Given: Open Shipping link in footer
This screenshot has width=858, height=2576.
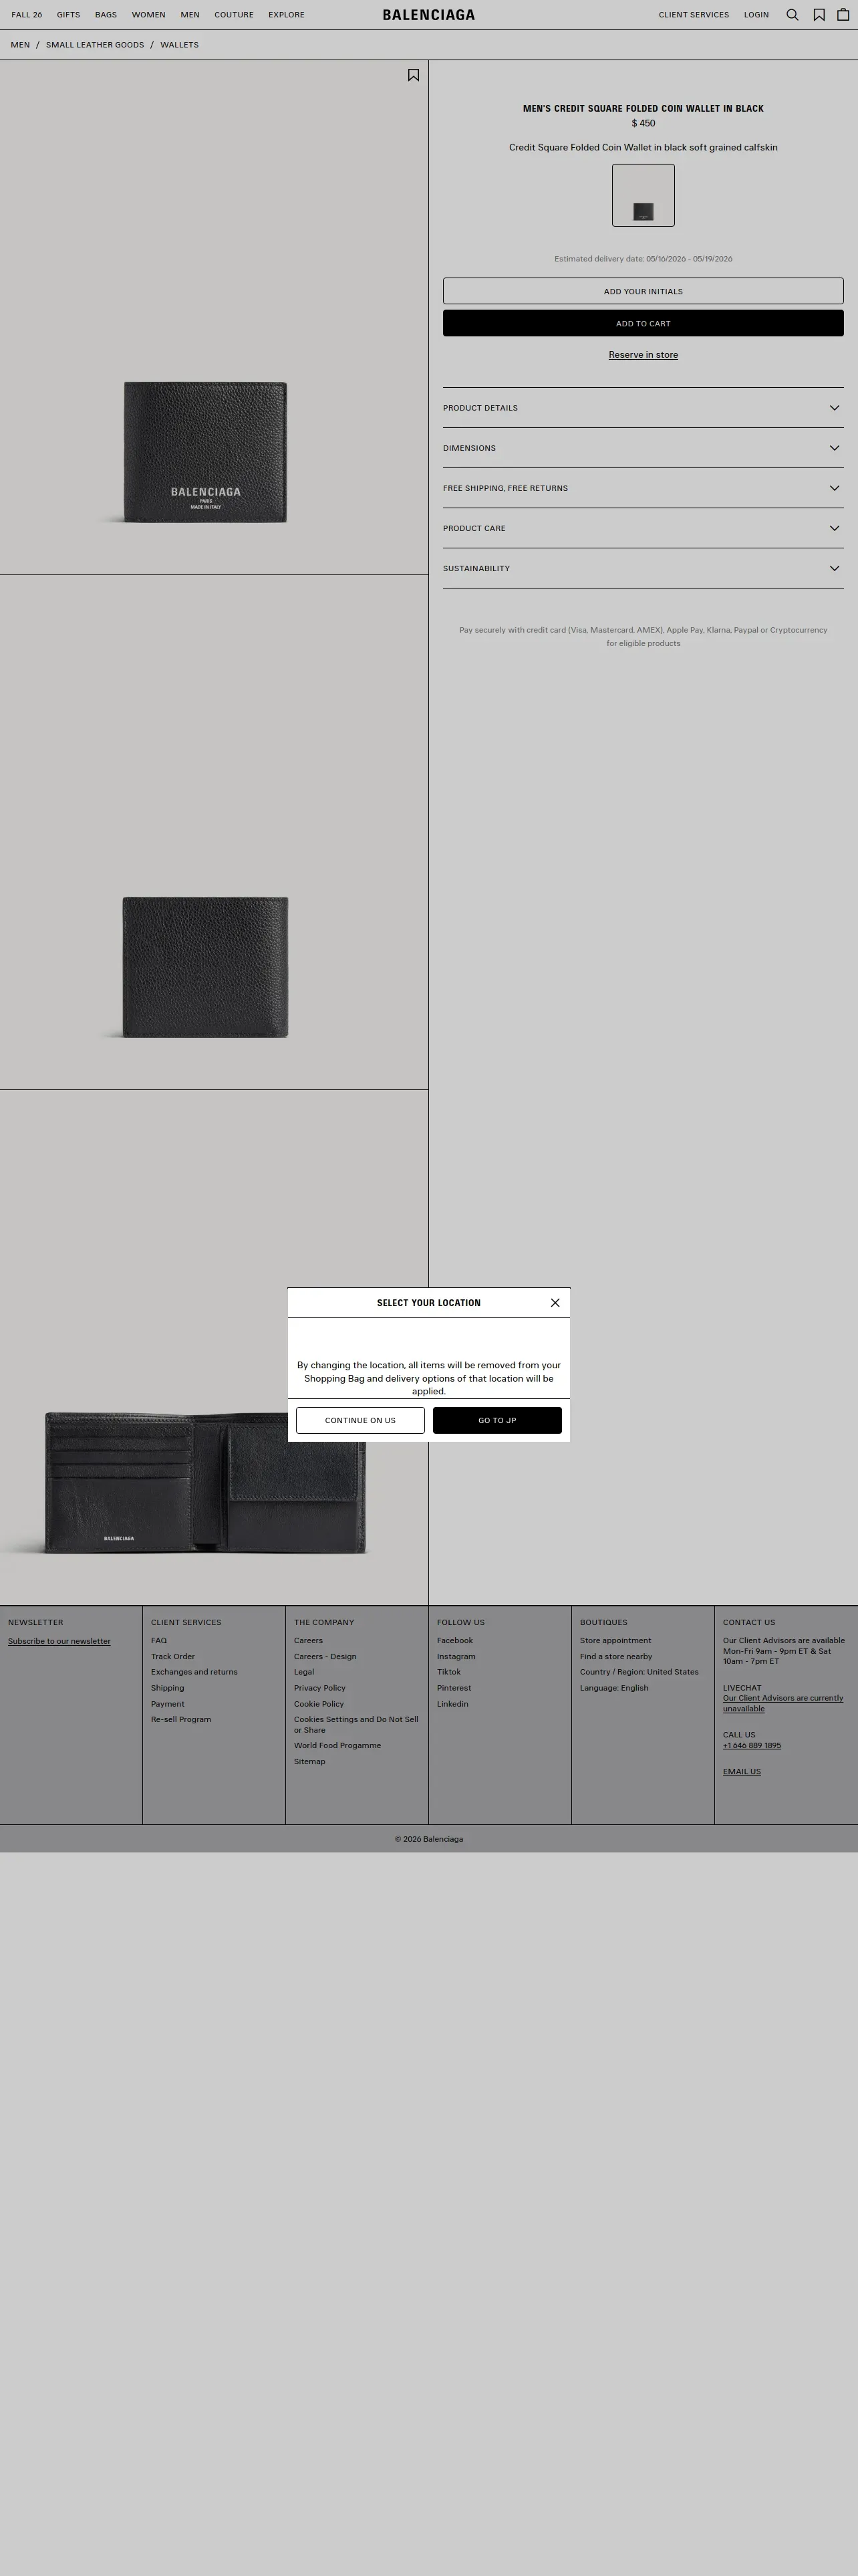Looking at the screenshot, I should coord(168,1688).
